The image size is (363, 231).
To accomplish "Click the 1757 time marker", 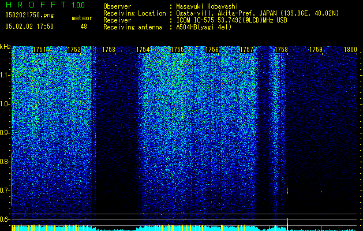I will 246,50.
